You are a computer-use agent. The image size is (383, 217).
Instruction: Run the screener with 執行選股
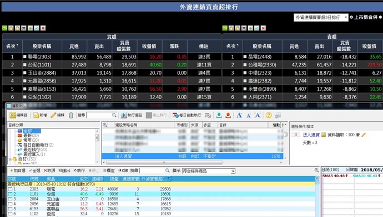132,115
